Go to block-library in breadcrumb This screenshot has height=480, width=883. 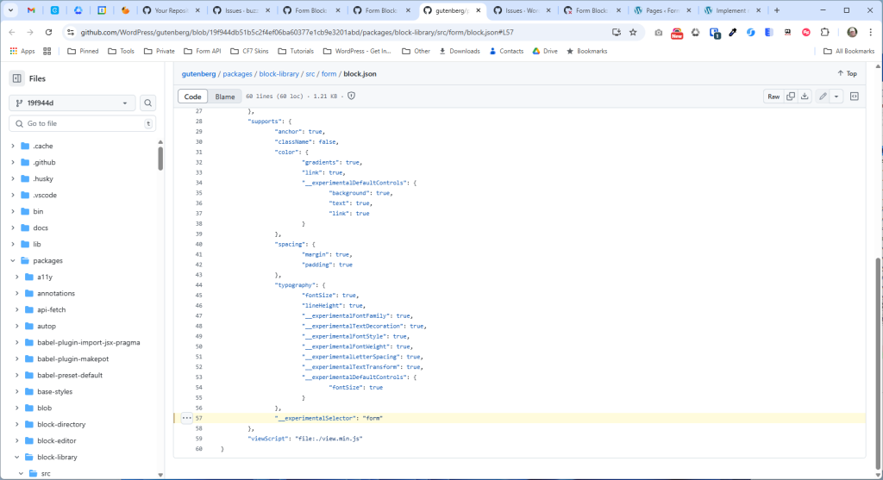[x=279, y=74]
